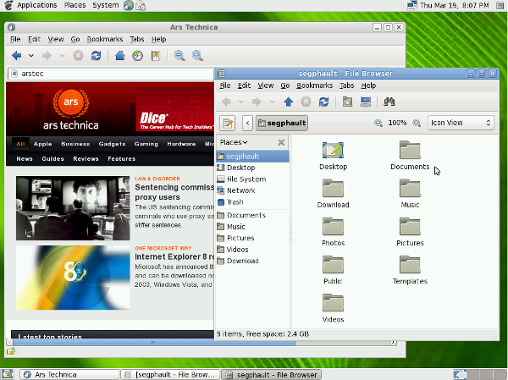Open the File Browser Bookmarks menu
The height and width of the screenshot is (380, 508).
pos(315,85)
